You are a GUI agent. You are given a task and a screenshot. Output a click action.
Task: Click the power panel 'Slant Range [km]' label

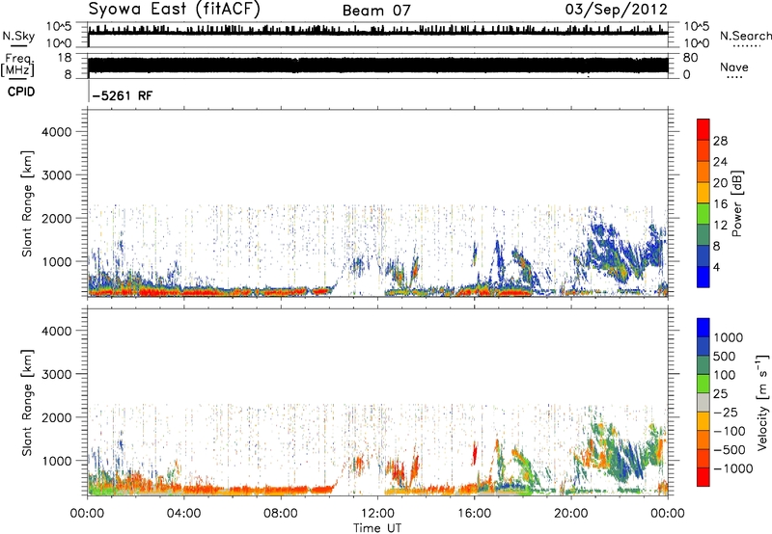pos(27,203)
